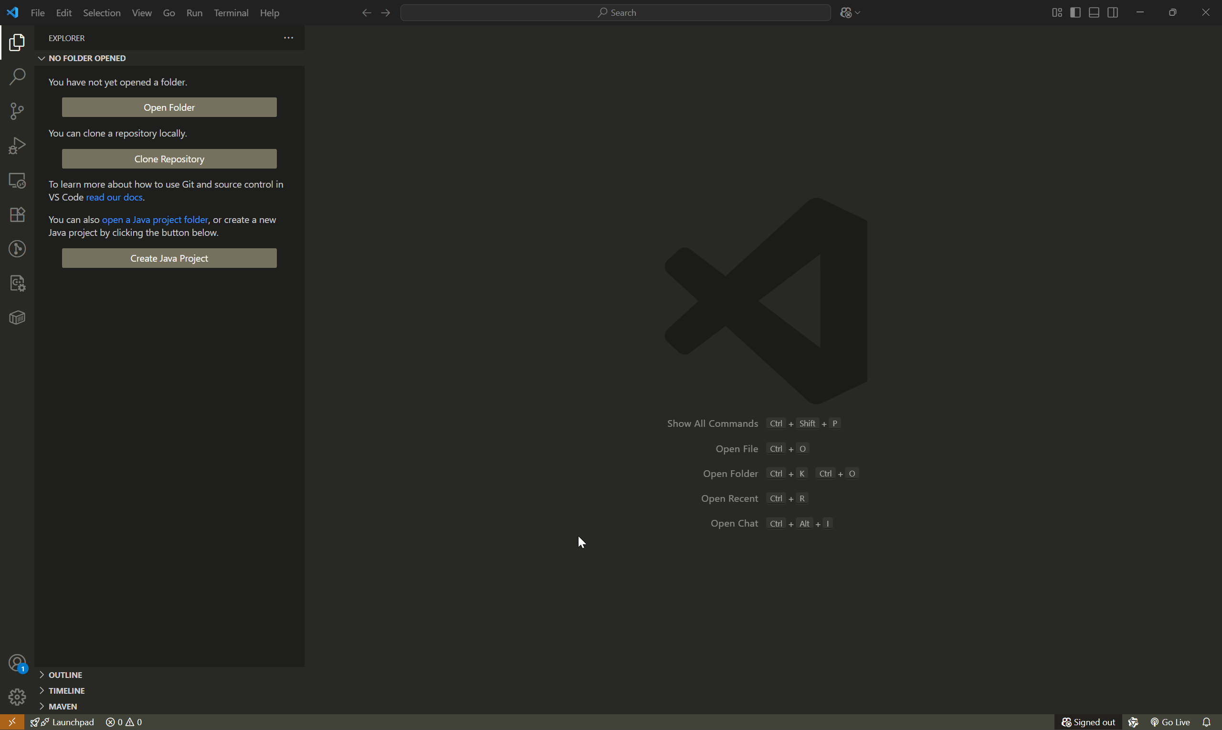Click the Clone Repository button
Image resolution: width=1222 pixels, height=730 pixels.
coord(169,159)
